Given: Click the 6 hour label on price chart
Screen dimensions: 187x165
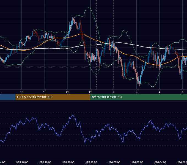Looking at the screenshot, I should 183,92.
